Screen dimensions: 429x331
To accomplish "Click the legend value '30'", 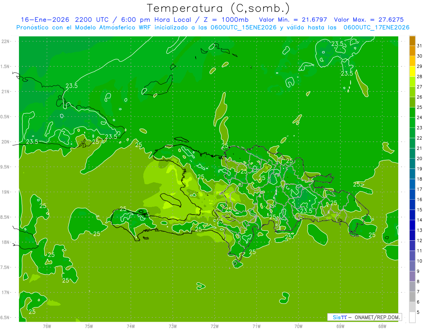I will click(419, 56).
